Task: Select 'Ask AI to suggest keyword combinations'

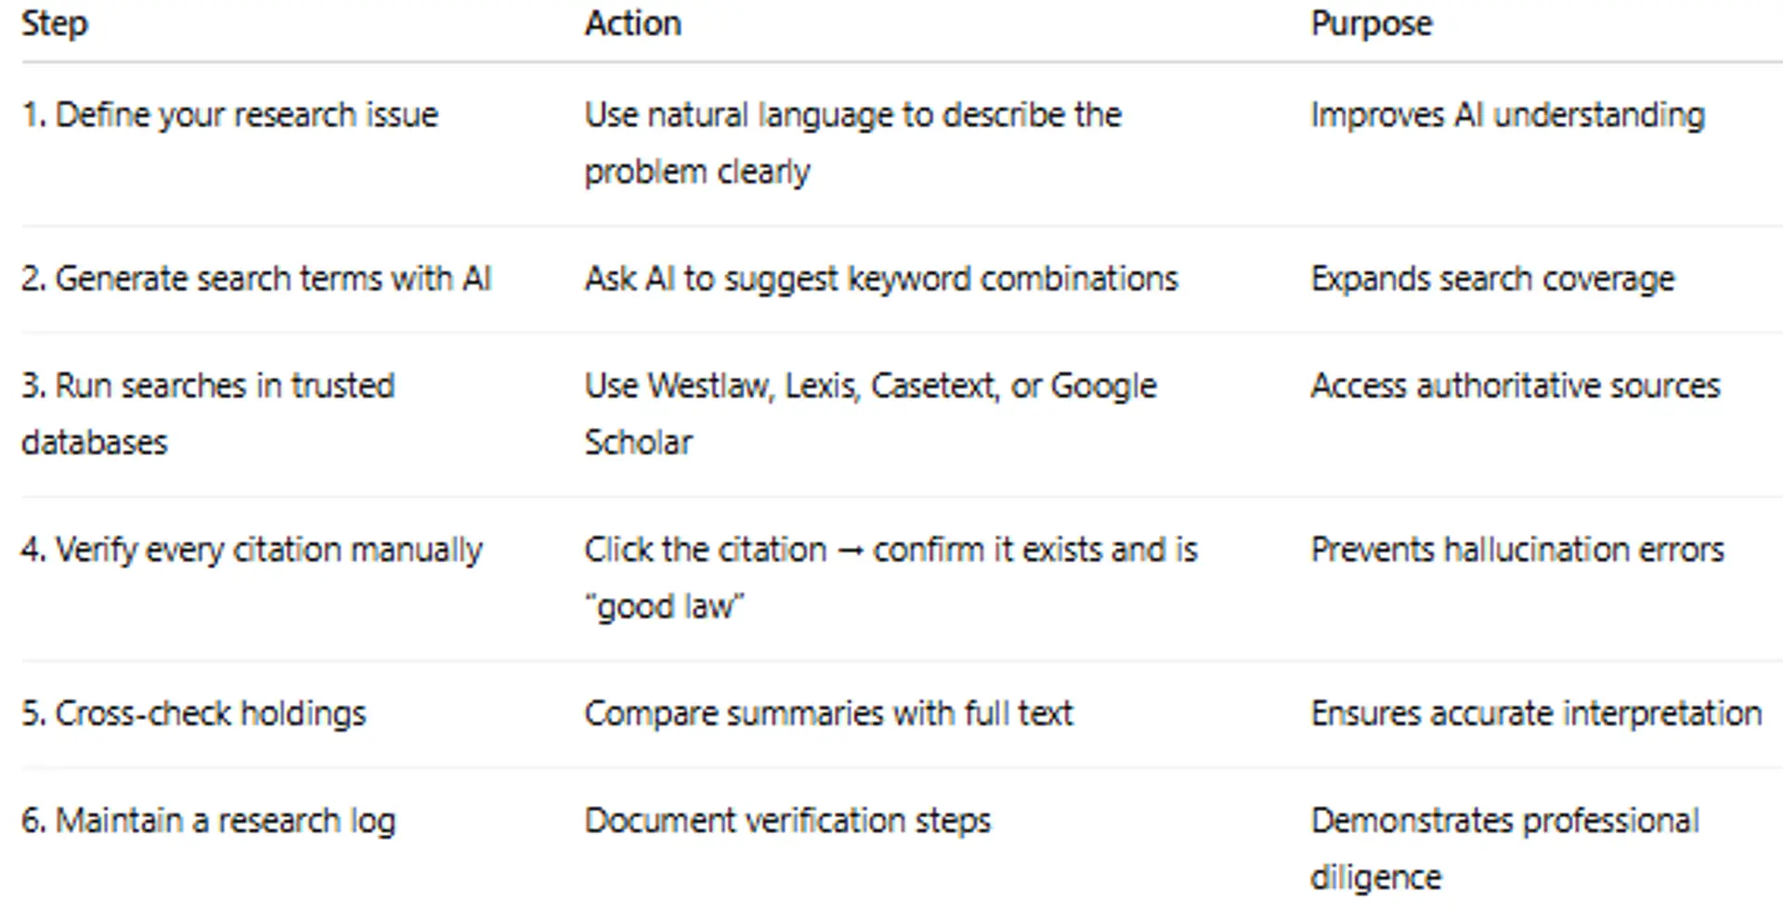Action: [880, 279]
